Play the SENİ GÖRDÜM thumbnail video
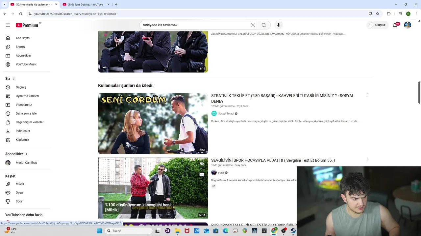 coord(153,123)
